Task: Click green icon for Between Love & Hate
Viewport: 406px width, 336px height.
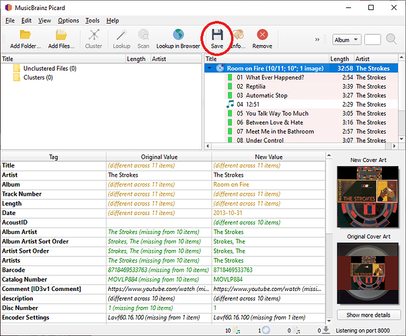Action: tap(230, 122)
